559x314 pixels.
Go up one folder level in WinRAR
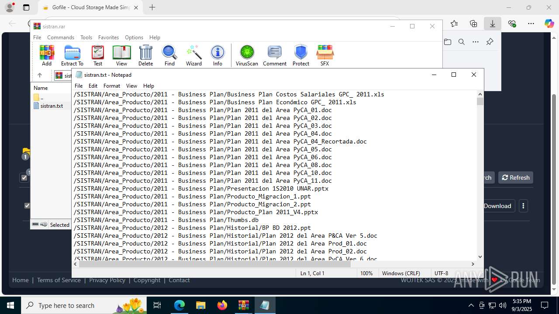[40, 75]
